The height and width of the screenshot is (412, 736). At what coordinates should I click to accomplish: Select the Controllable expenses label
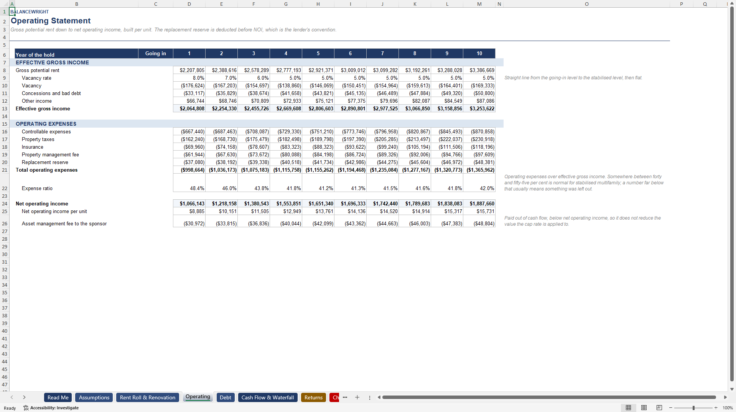46,131
